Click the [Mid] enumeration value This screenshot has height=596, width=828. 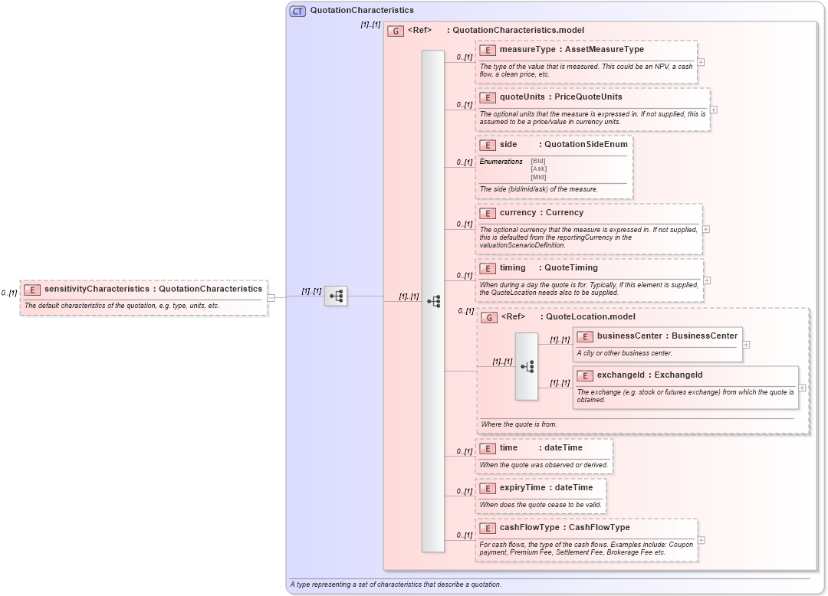coord(538,178)
